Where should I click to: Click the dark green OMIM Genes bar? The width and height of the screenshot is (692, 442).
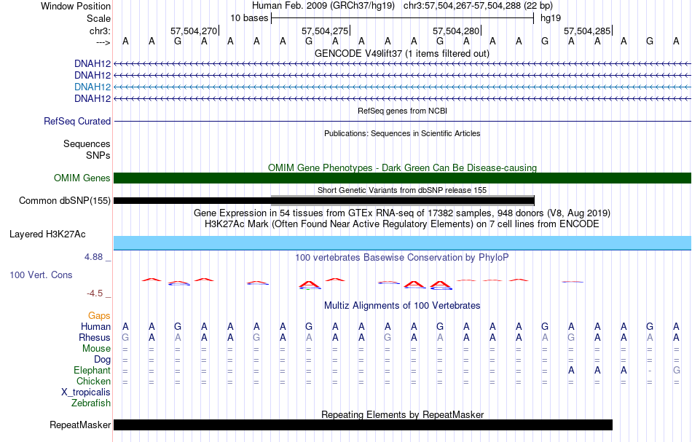(402, 178)
